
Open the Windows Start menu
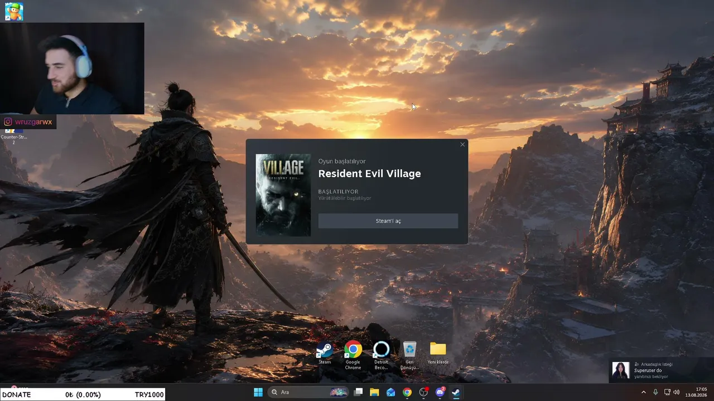click(258, 392)
